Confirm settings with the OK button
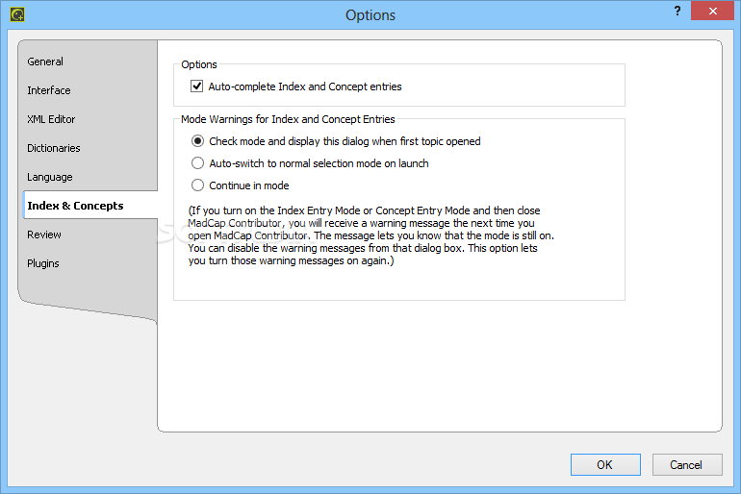The width and height of the screenshot is (741, 494). point(605,465)
